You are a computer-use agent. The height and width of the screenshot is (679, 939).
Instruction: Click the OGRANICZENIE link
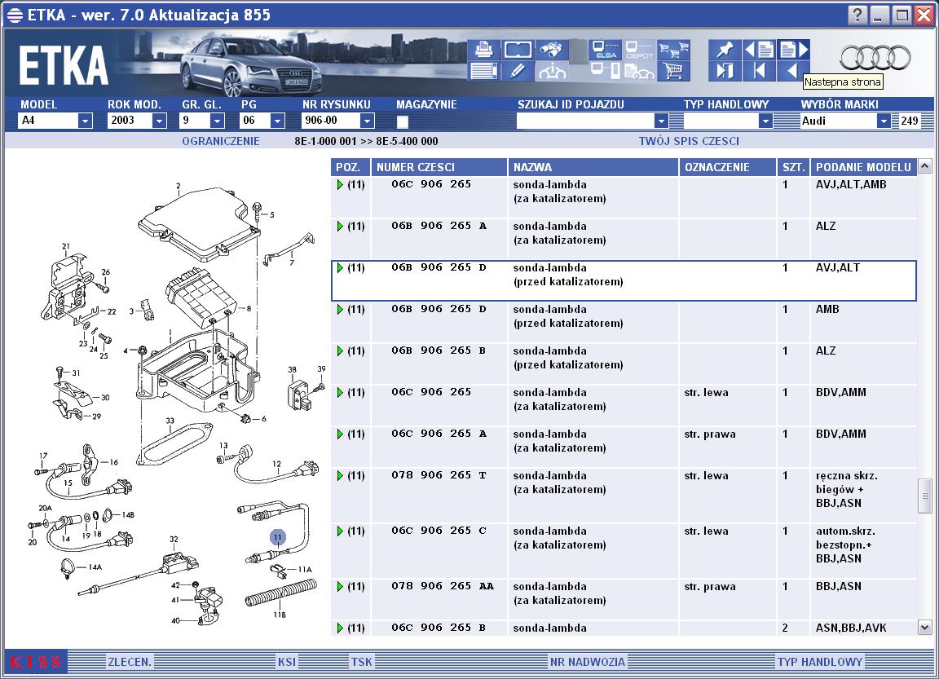tap(221, 141)
